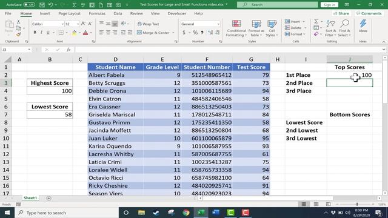Click Insert Function fx icon
The height and width of the screenshot is (218, 388).
69,50
